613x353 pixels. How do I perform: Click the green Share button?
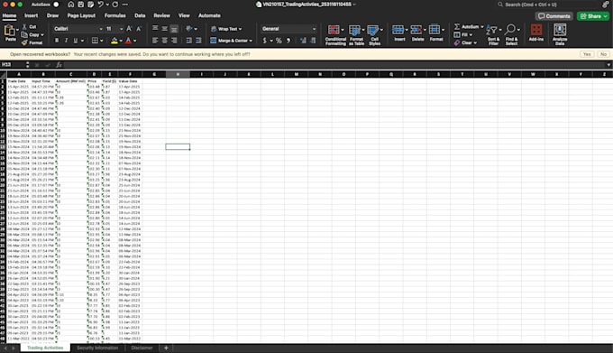(592, 16)
